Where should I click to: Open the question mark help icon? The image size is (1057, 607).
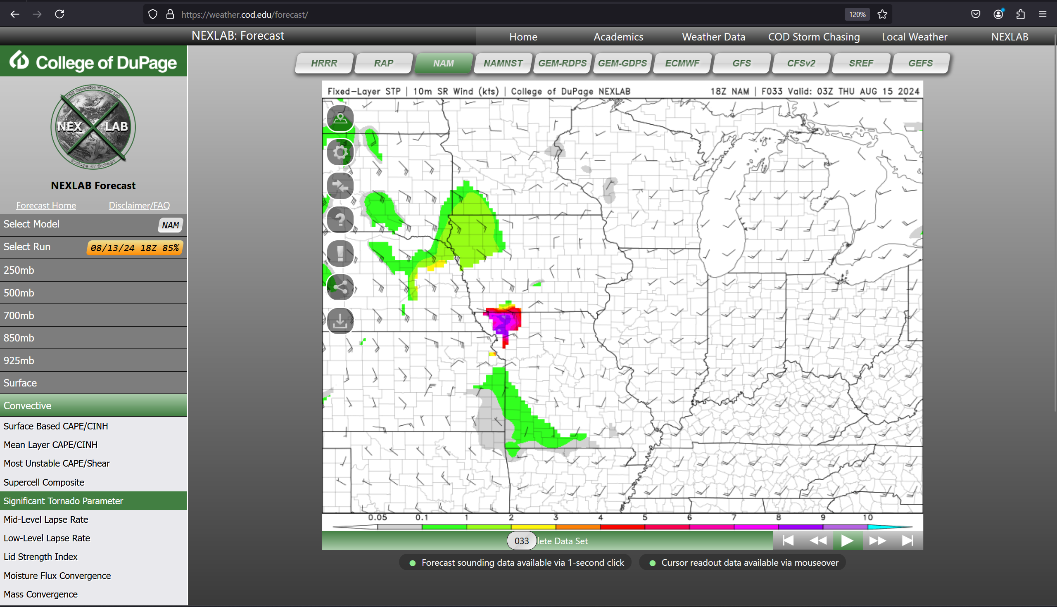pyautogui.click(x=340, y=220)
